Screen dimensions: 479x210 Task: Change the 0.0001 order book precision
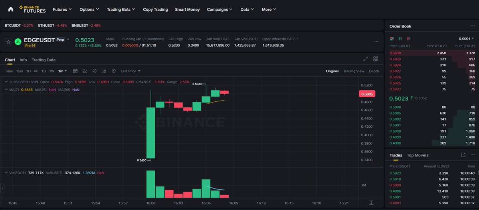coord(467,39)
